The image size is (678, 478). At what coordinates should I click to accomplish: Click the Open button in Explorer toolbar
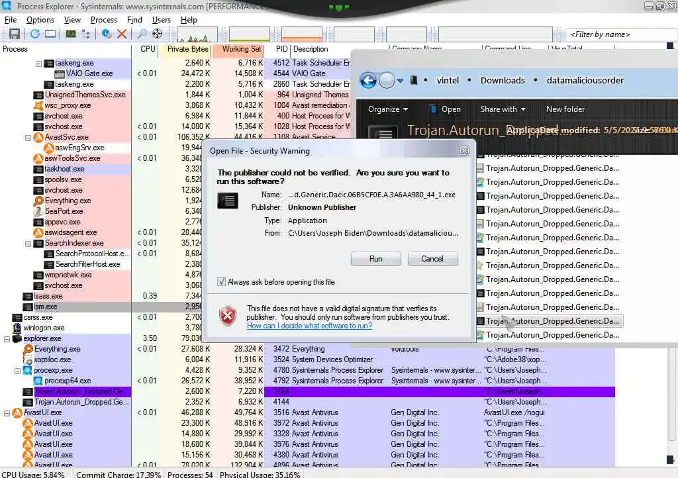click(x=446, y=109)
